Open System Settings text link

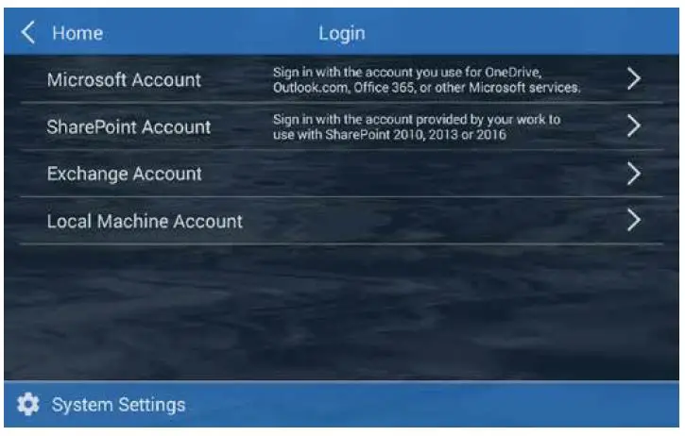(x=118, y=405)
